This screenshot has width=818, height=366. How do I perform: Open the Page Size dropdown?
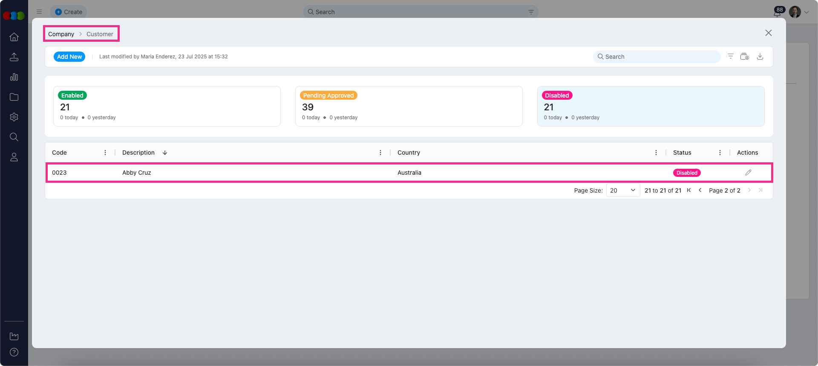(x=622, y=190)
